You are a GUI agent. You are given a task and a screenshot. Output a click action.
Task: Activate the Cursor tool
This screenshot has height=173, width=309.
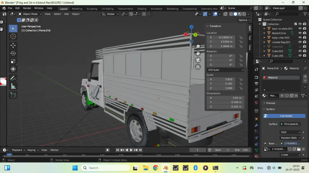13,36
